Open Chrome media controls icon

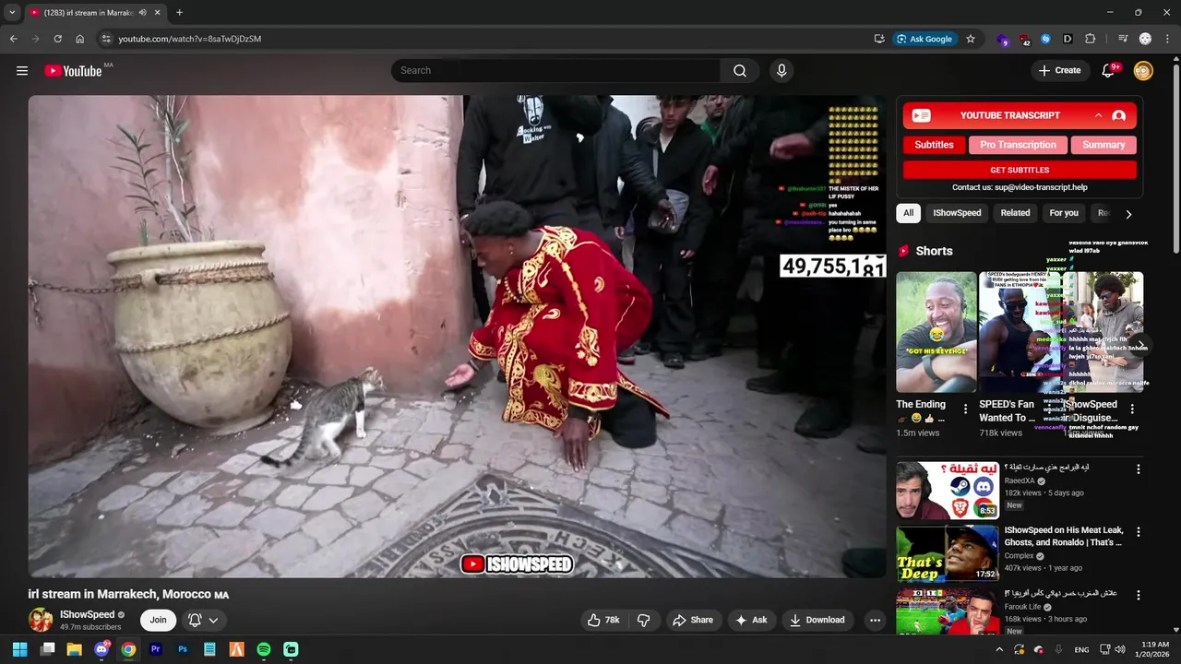pyautogui.click(x=1123, y=39)
